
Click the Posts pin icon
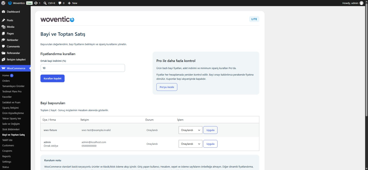(3, 20)
